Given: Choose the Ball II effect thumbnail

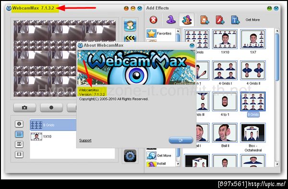Looking at the screenshot, I should click(x=225, y=133).
